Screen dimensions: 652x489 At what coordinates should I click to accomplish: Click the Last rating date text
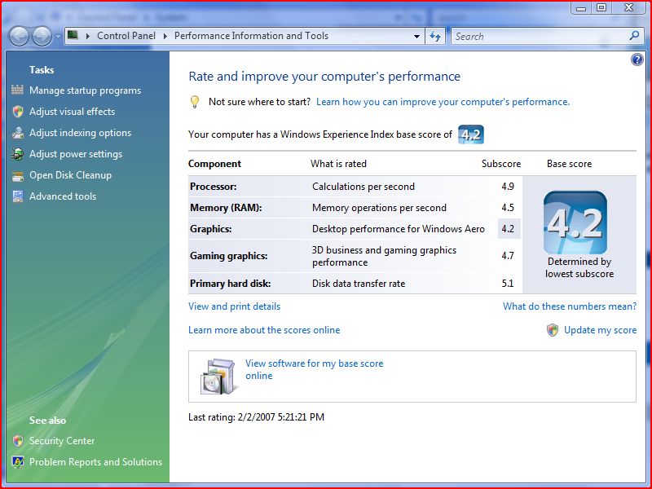[x=256, y=417]
